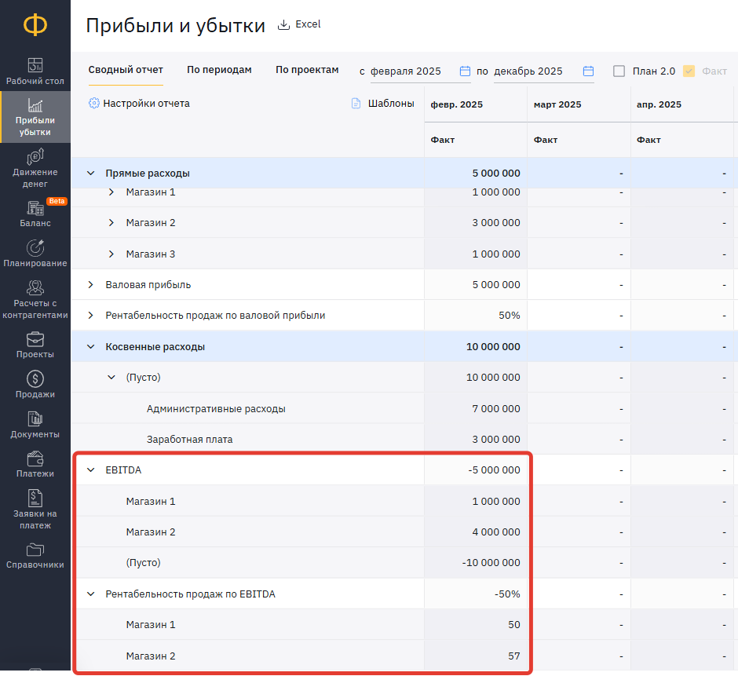Click Магазин 1 profitability value 50
The image size is (738, 676).
click(x=514, y=625)
